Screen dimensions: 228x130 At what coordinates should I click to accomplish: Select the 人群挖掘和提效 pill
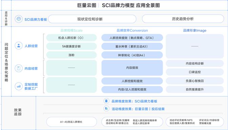(x=132, y=81)
